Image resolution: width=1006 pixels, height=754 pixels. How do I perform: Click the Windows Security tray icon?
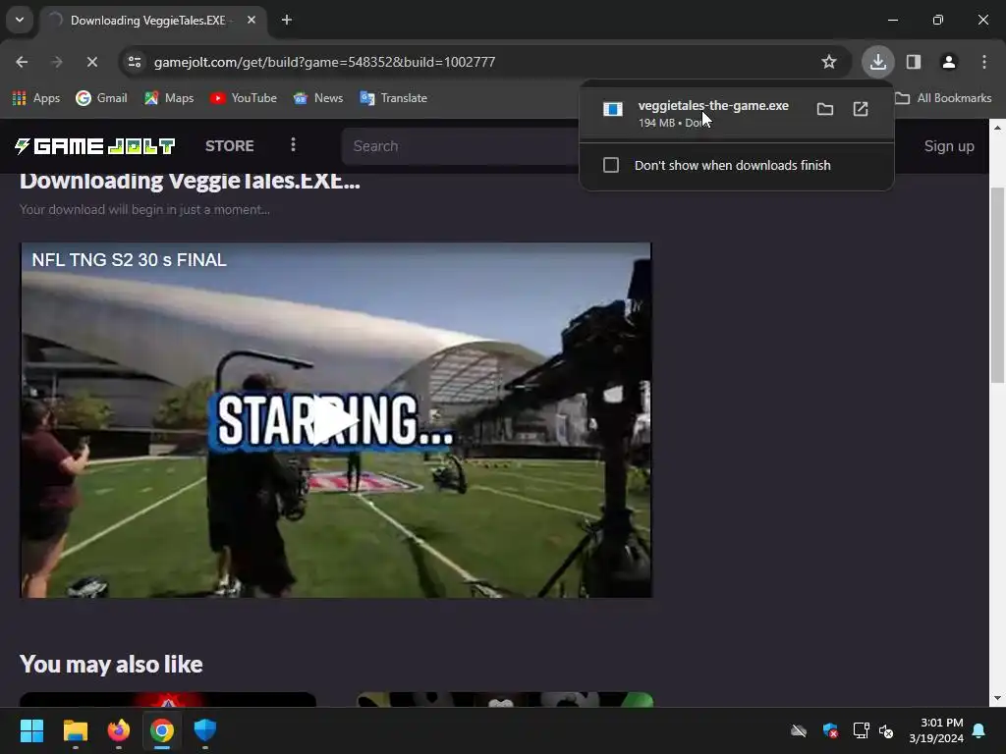pyautogui.click(x=830, y=730)
